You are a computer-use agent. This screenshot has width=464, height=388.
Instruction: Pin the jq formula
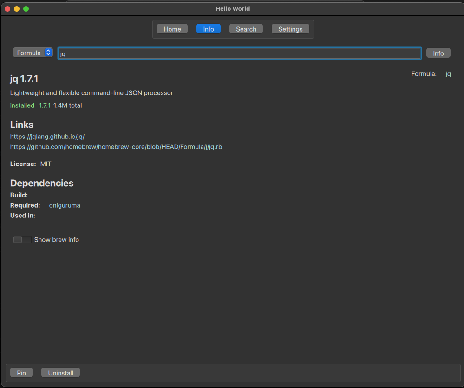tap(21, 373)
